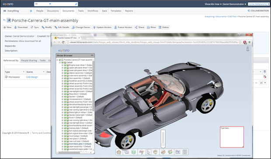Click the Share toolbar button
The width and height of the screenshot is (271, 159).
click(x=139, y=27)
